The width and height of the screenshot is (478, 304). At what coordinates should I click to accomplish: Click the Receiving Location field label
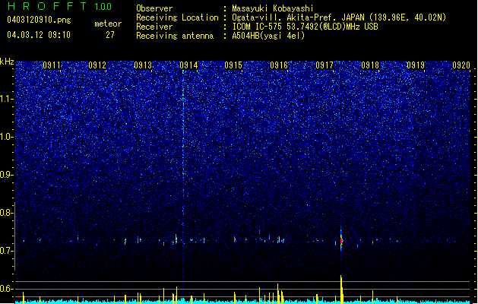[177, 17]
